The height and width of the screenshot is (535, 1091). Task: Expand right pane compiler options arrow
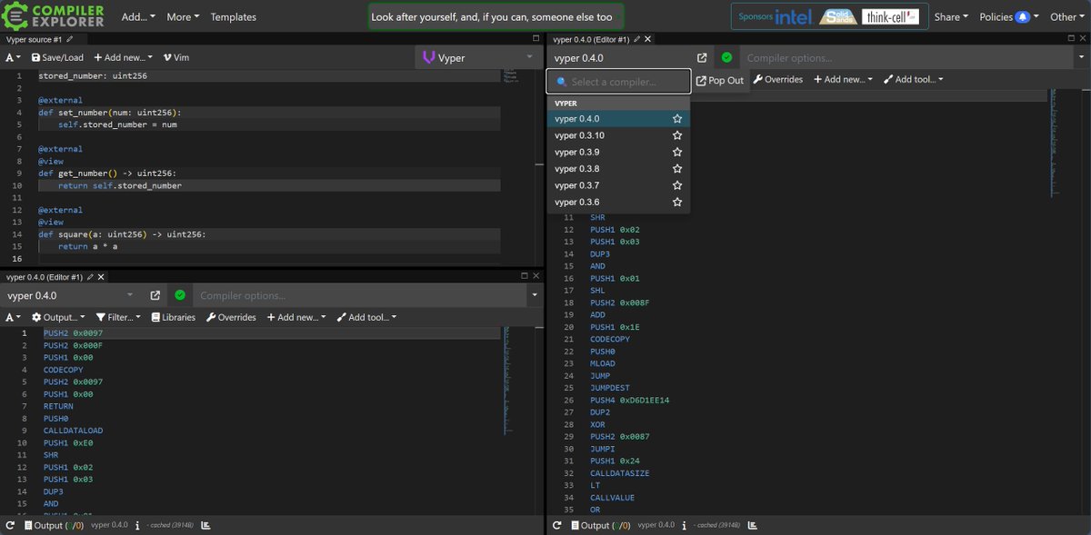pyautogui.click(x=1080, y=58)
